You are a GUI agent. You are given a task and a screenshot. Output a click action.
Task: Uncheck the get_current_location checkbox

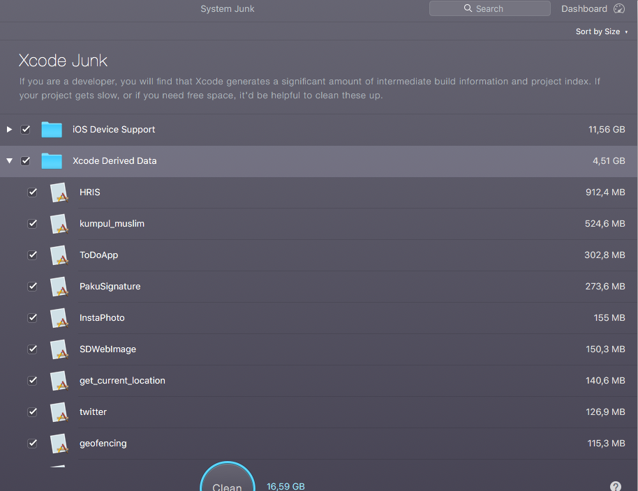coord(33,380)
